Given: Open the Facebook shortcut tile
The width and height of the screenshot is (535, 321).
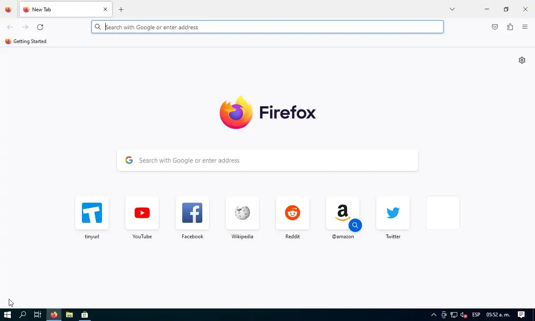Looking at the screenshot, I should point(192,213).
